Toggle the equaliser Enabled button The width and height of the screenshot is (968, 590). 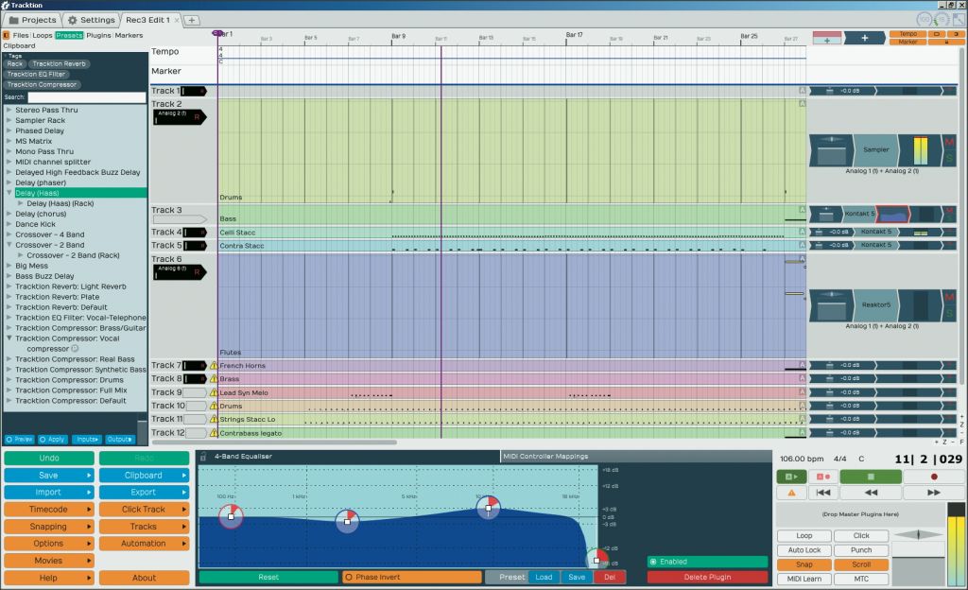click(707, 562)
